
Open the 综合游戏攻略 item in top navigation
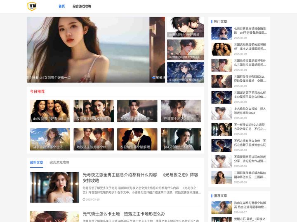(82, 6)
